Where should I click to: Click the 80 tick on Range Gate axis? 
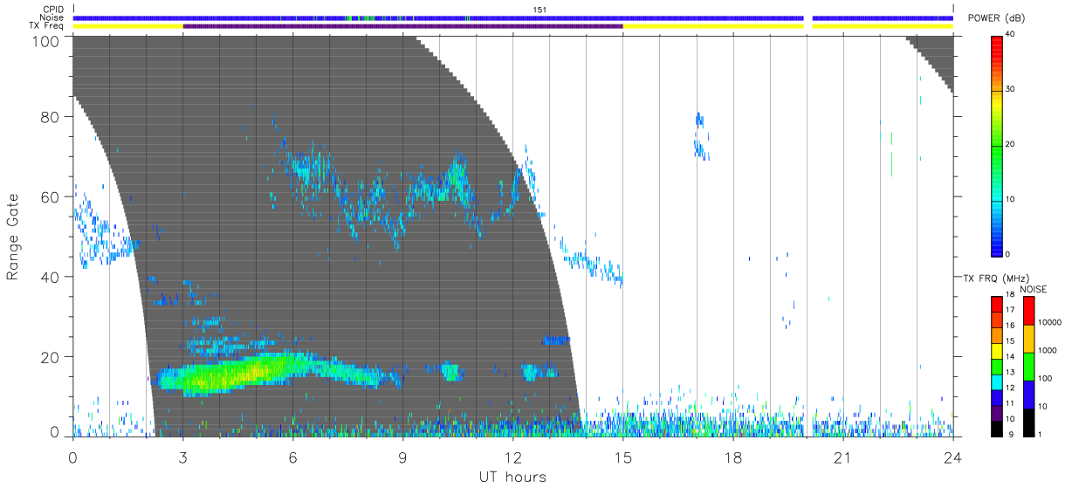pyautogui.click(x=52, y=117)
